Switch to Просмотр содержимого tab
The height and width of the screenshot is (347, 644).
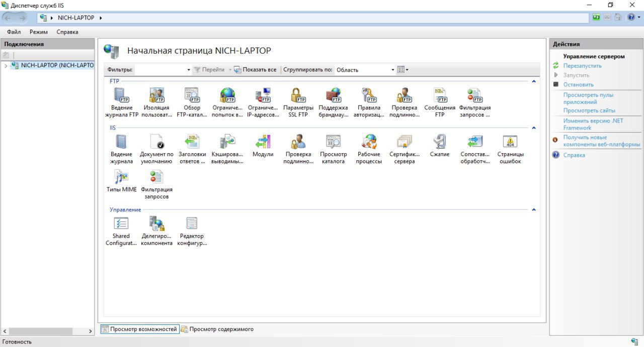coord(217,329)
